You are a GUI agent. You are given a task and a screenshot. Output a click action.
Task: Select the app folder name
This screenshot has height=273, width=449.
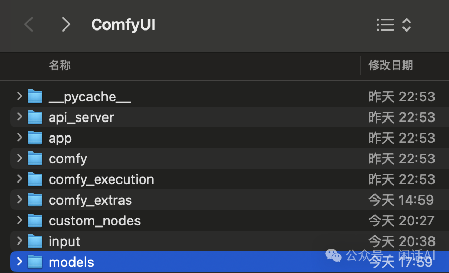click(60, 138)
